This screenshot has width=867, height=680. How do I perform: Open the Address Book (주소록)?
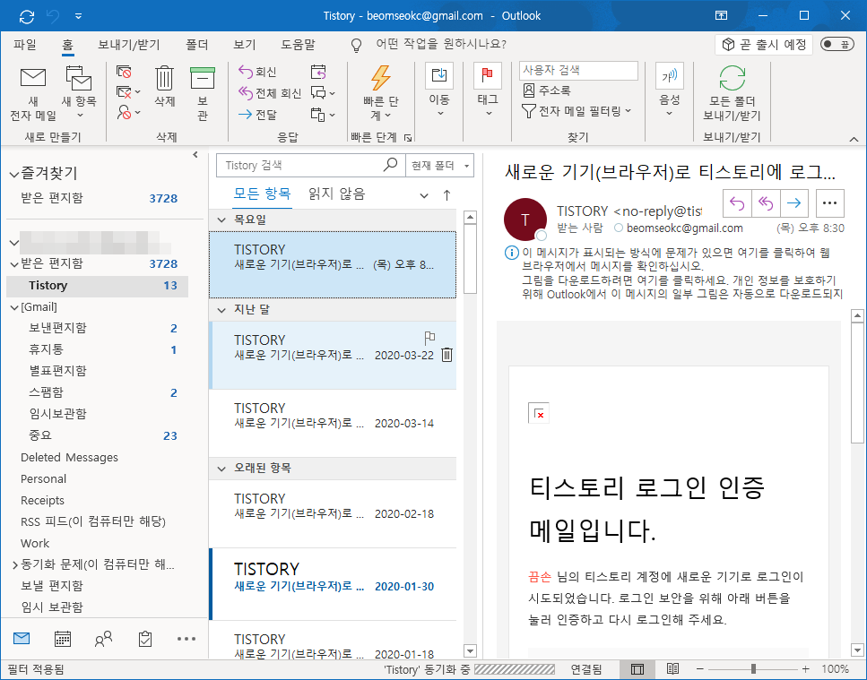click(x=546, y=90)
